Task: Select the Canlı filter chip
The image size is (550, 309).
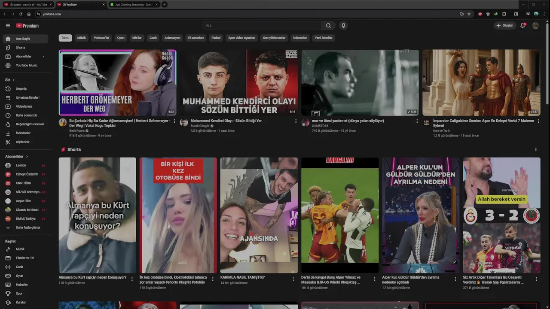Action: [153, 38]
